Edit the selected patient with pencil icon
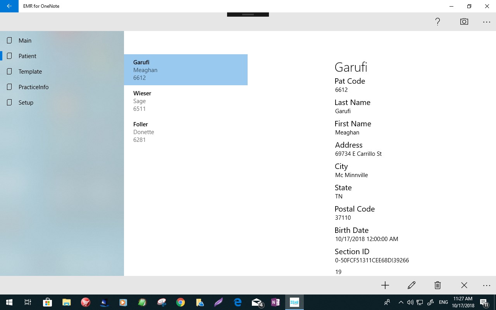This screenshot has width=496, height=310. point(411,285)
